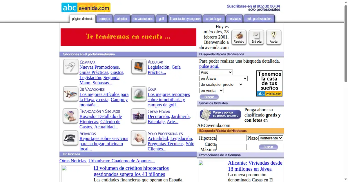The image size is (348, 182).
Task: Click the red 'Te tendremos en cuenta' banner
Action: point(128,37)
